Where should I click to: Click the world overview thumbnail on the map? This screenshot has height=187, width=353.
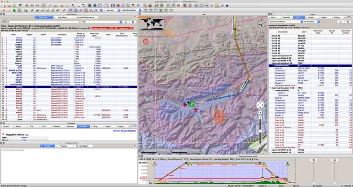pyautogui.click(x=152, y=23)
